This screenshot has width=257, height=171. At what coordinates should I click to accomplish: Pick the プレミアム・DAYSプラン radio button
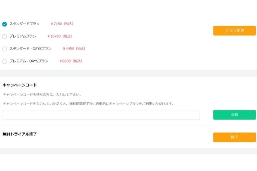tap(5, 62)
